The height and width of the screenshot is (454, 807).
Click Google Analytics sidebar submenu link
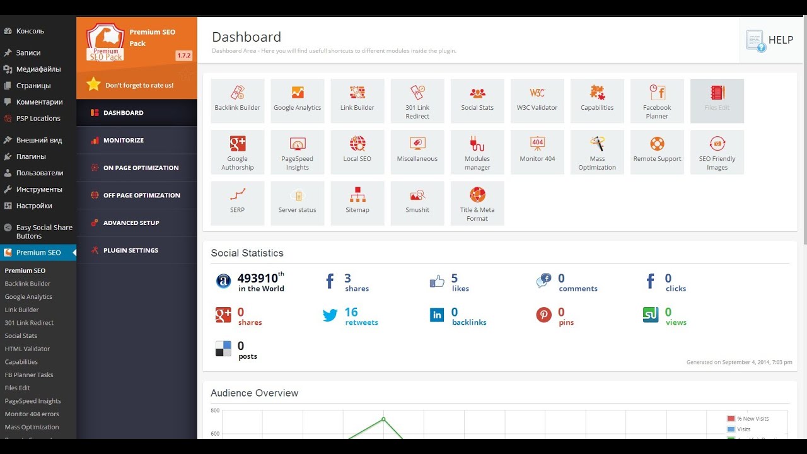(x=28, y=297)
